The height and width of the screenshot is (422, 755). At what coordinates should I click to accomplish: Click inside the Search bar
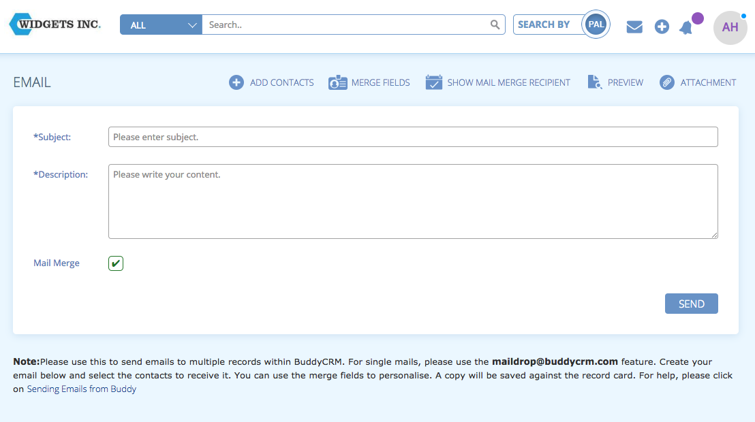[x=348, y=24]
